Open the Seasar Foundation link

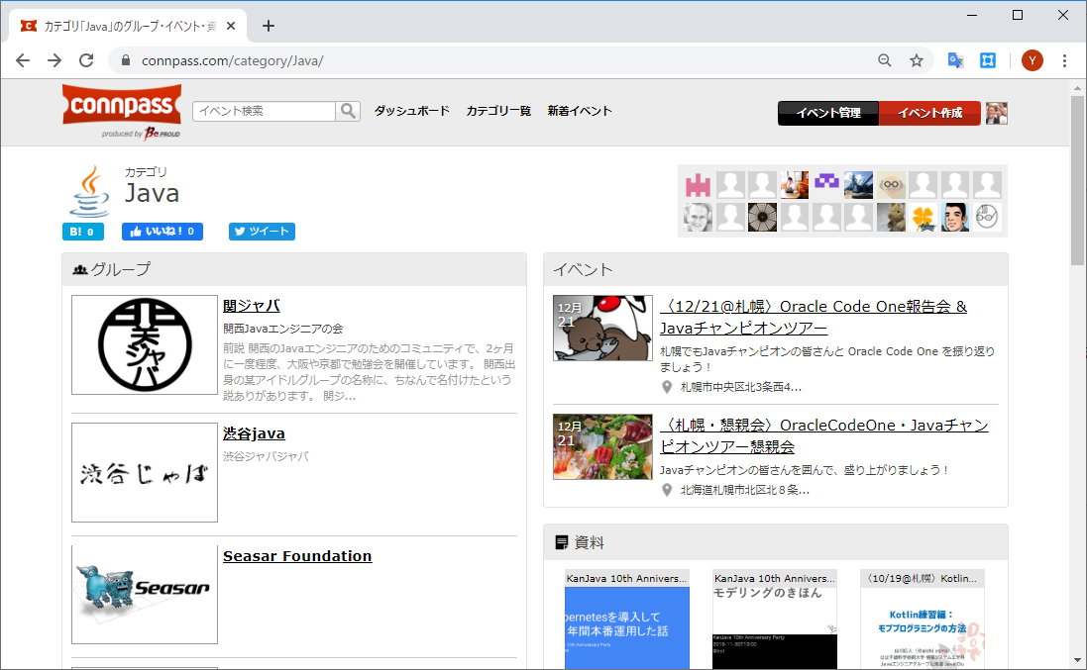tap(296, 556)
